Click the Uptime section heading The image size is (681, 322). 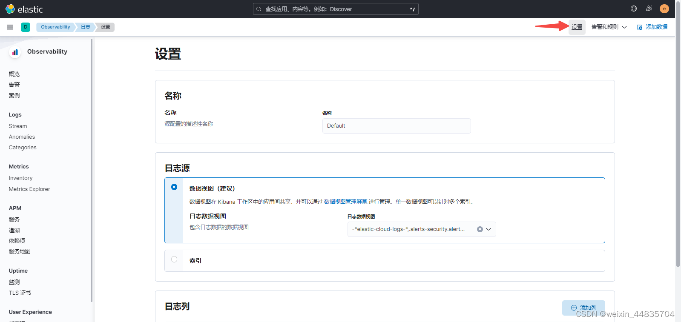point(18,271)
